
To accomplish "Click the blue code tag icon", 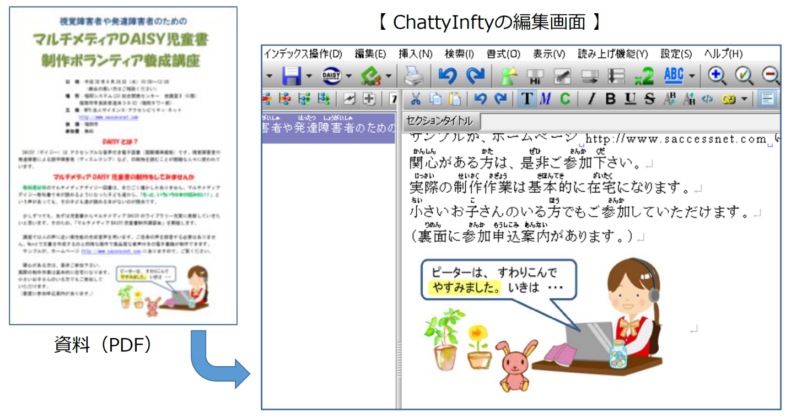I will click(708, 99).
